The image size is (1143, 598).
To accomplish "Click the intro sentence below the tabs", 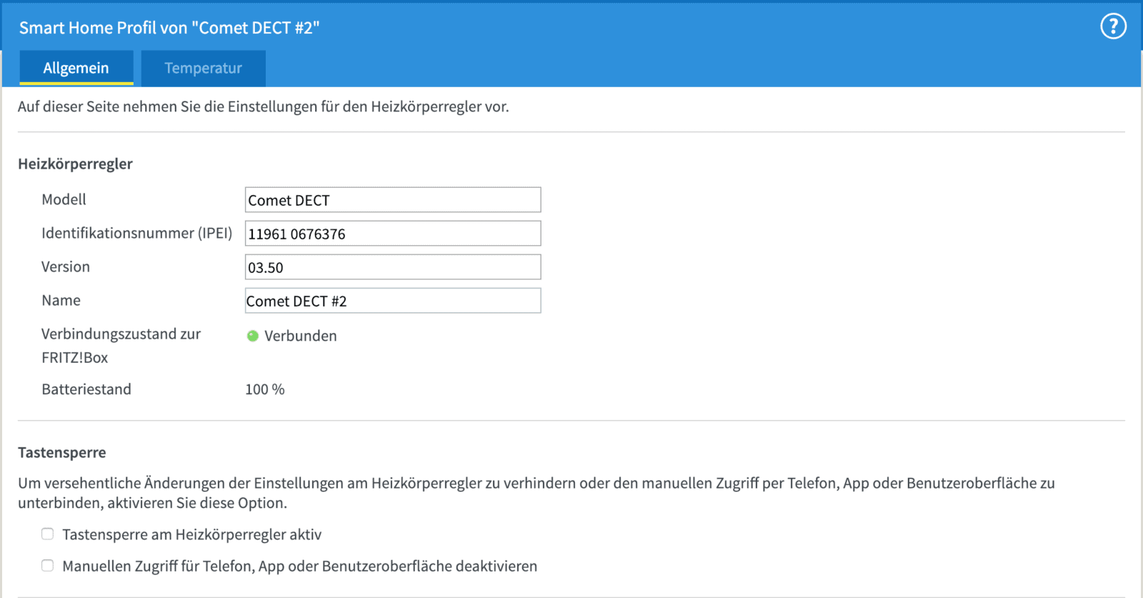I will [263, 106].
